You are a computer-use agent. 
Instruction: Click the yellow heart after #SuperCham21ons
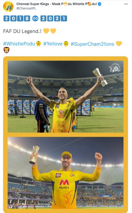click(x=119, y=44)
